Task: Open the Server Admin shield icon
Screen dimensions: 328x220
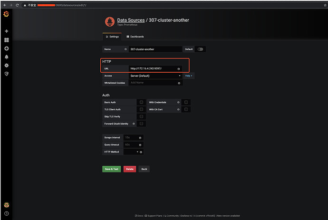Action: click(7, 74)
